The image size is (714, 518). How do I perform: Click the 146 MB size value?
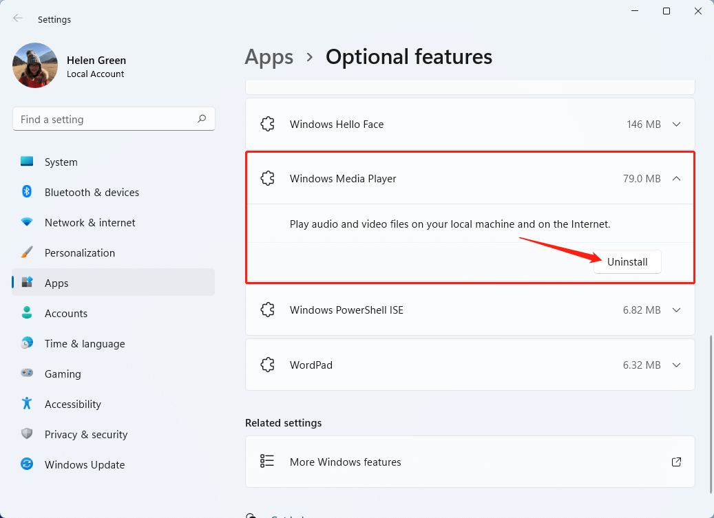[x=643, y=124]
